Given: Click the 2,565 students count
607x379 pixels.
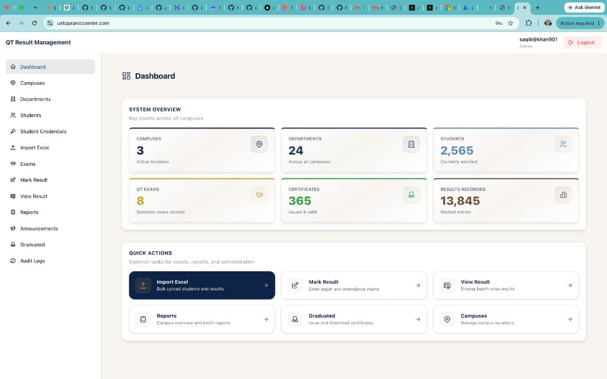Looking at the screenshot, I should [457, 150].
